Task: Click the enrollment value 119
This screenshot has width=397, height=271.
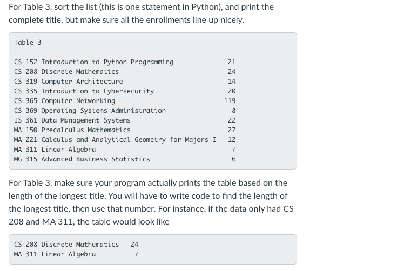Action: click(x=230, y=101)
